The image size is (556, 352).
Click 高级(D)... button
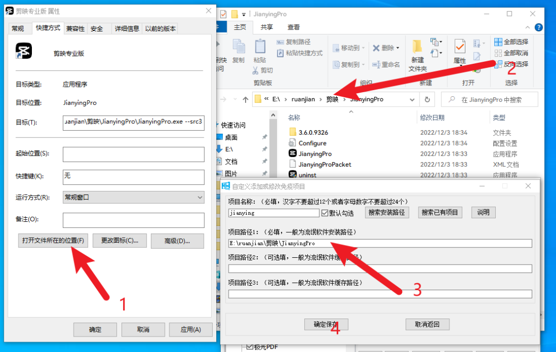(x=177, y=241)
